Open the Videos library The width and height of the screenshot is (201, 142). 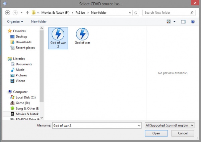(x=20, y=81)
